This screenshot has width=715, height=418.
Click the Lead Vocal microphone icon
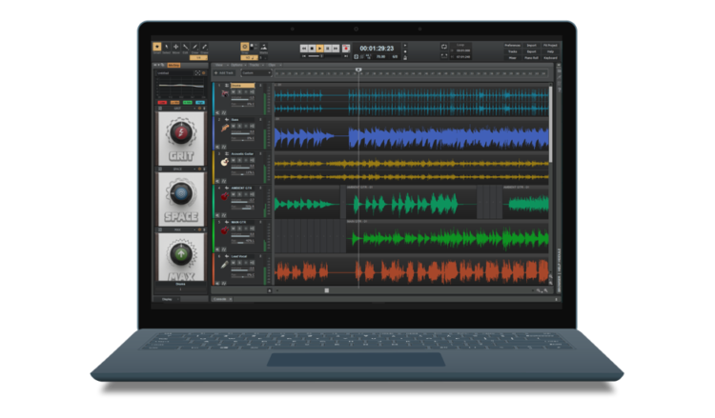pyautogui.click(x=223, y=265)
